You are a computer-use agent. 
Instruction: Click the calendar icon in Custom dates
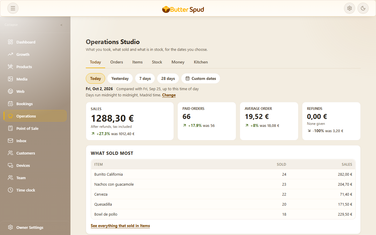187,78
